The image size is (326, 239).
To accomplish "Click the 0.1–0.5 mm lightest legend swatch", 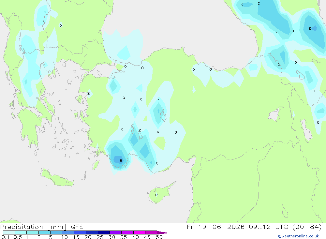I will [9, 232].
